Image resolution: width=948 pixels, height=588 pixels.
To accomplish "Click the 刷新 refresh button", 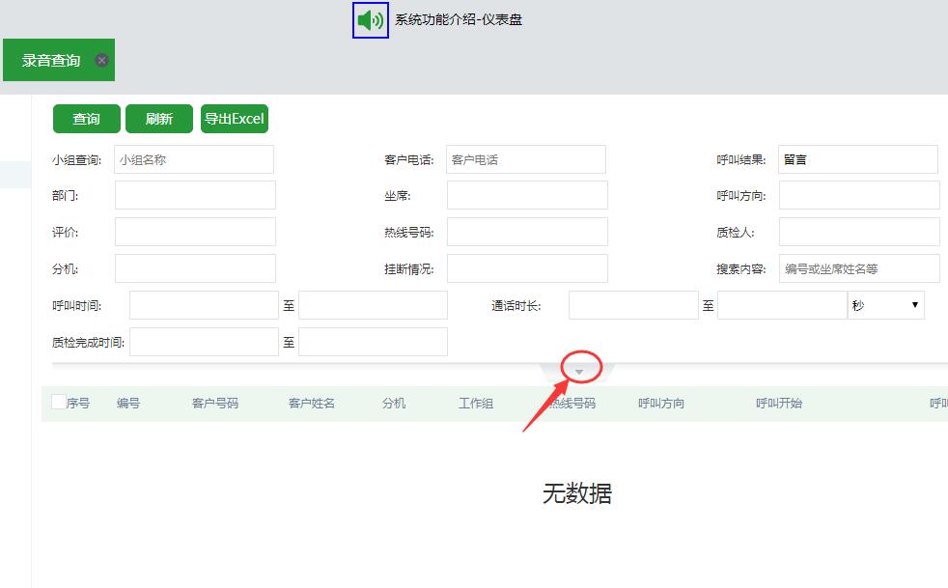I will point(158,118).
